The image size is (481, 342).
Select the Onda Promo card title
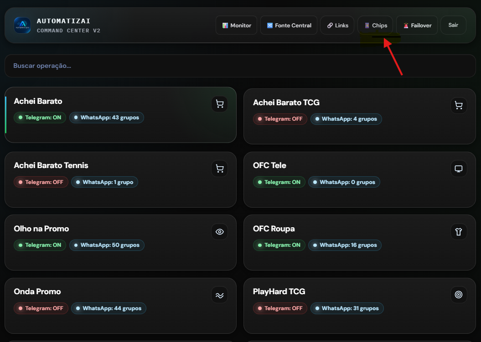pyautogui.click(x=37, y=291)
